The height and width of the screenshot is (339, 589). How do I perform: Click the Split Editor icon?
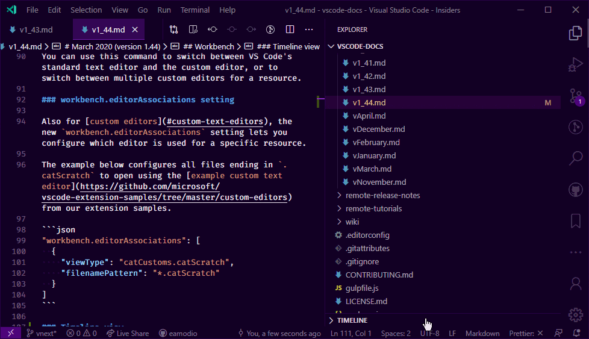click(290, 30)
